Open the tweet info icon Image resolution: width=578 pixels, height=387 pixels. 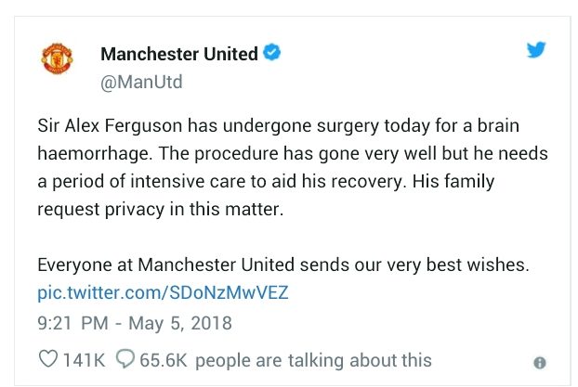pos(539,363)
